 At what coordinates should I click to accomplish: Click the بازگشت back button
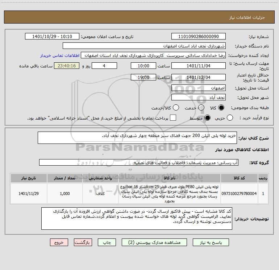(x=83, y=242)
